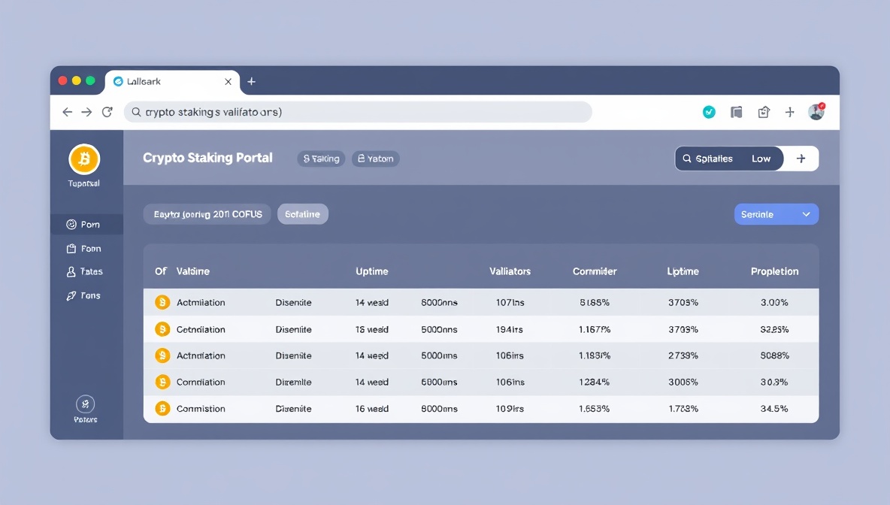
Task: Click the Sofatime chip button
Action: click(x=302, y=214)
